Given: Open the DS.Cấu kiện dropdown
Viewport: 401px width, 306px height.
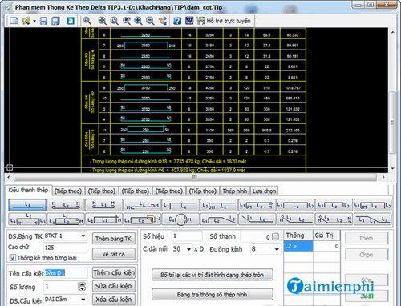Looking at the screenshot, I should 83,300.
